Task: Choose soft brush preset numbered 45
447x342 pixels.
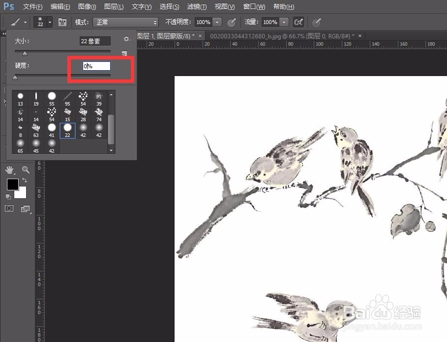Action: pyautogui.click(x=36, y=146)
